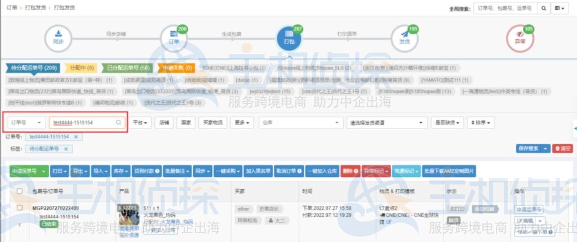Click the edit icon beside CNE全球快捷
Screen dimensions: 577x242
(x=389, y=222)
